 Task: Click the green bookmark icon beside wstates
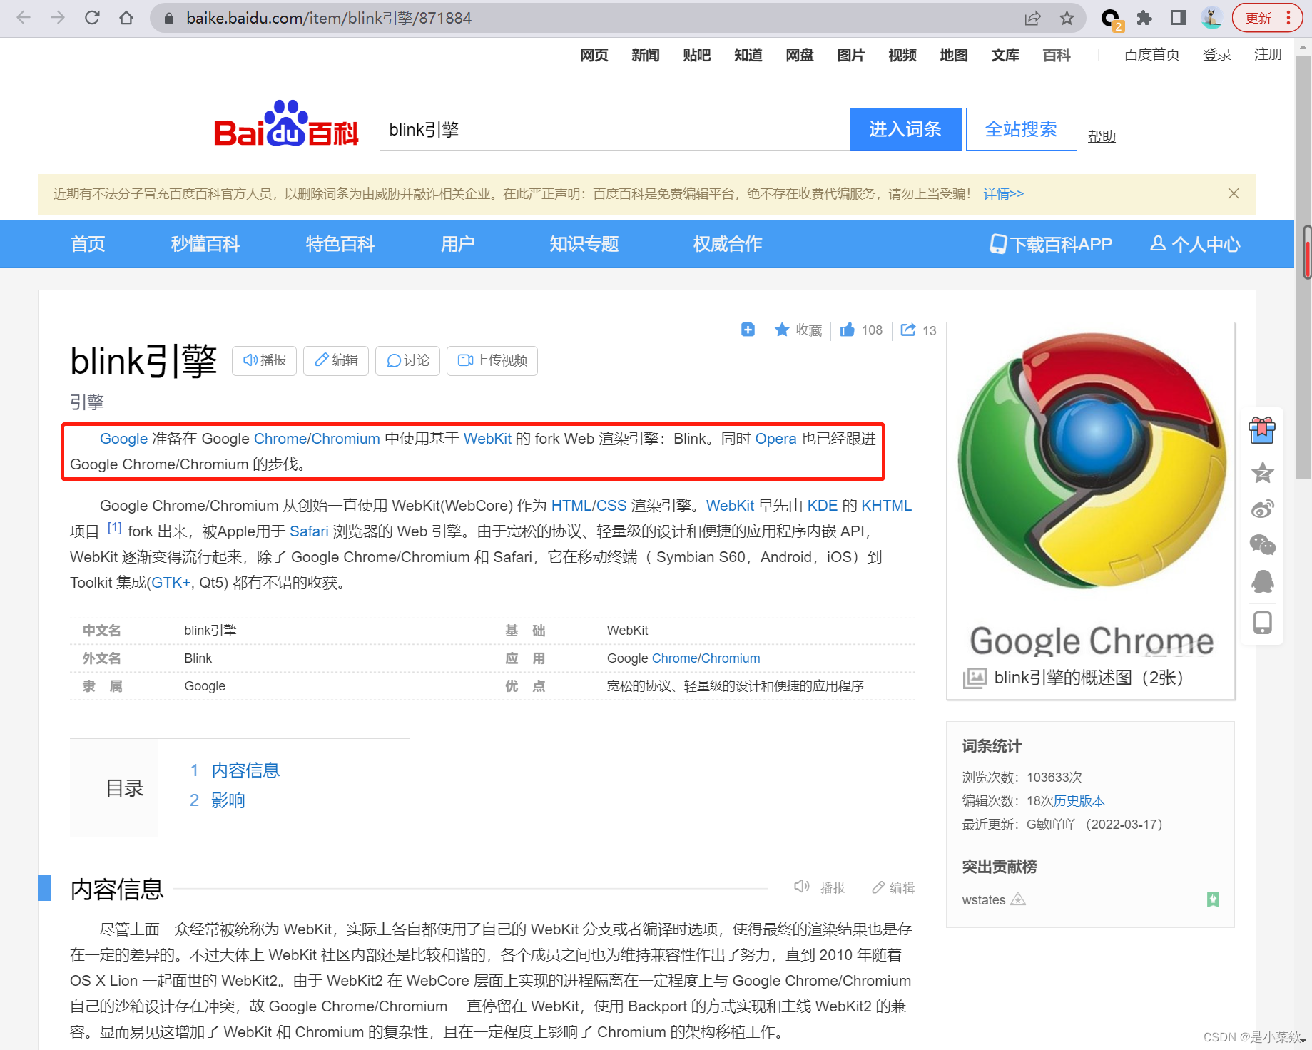[1213, 899]
